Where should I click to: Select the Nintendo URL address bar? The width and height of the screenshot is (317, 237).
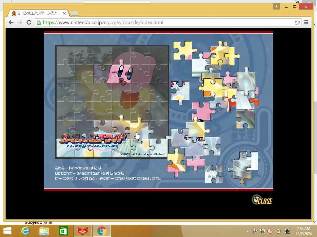[x=168, y=22]
